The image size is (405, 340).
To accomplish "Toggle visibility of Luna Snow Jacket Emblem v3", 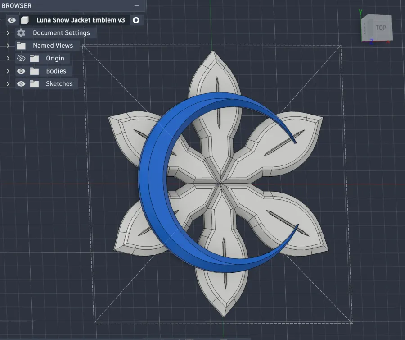I will pyautogui.click(x=12, y=20).
